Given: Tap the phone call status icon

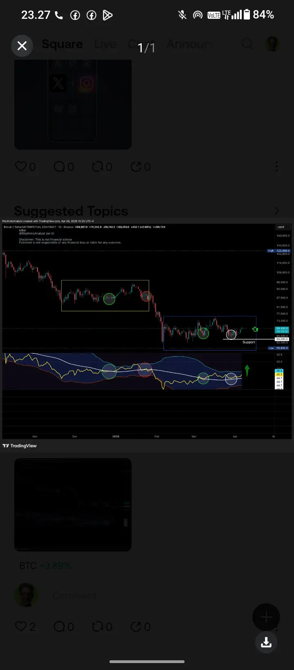Looking at the screenshot, I should 59,16.
